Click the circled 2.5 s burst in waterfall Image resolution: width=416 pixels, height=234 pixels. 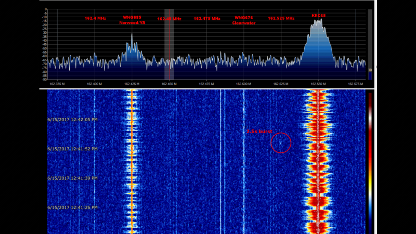(x=281, y=142)
